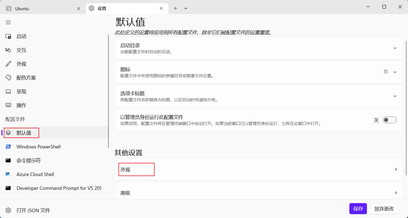Toggle 以管理员身份运行此配置文件 switch on
408x218 pixels.
[390, 120]
